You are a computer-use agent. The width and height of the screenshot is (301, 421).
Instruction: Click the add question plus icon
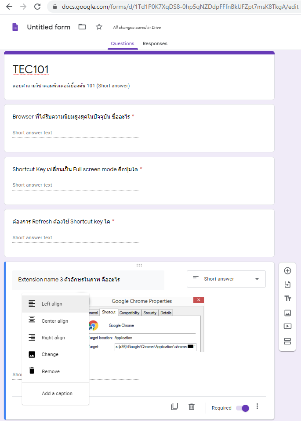click(287, 271)
